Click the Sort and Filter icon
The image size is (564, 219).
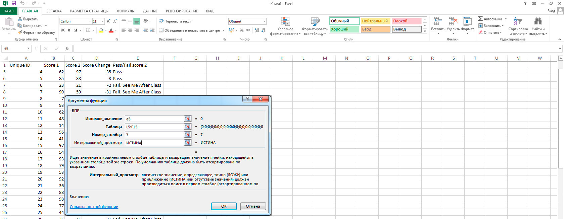click(x=518, y=21)
